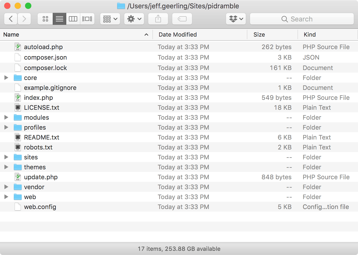Select the web.config file icon

click(18, 207)
